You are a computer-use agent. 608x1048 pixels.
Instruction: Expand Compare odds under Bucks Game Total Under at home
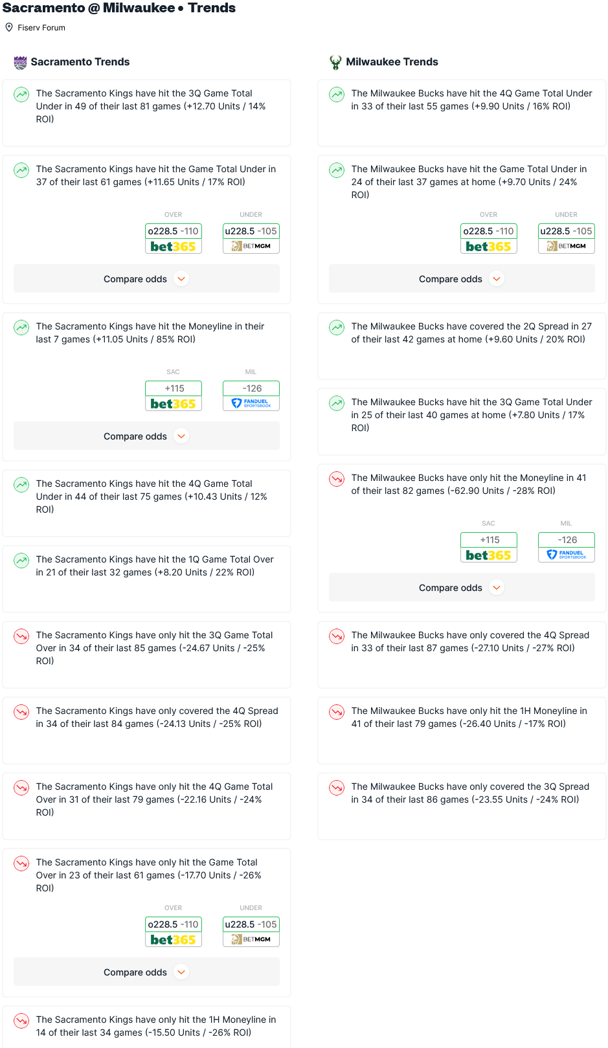coord(462,279)
